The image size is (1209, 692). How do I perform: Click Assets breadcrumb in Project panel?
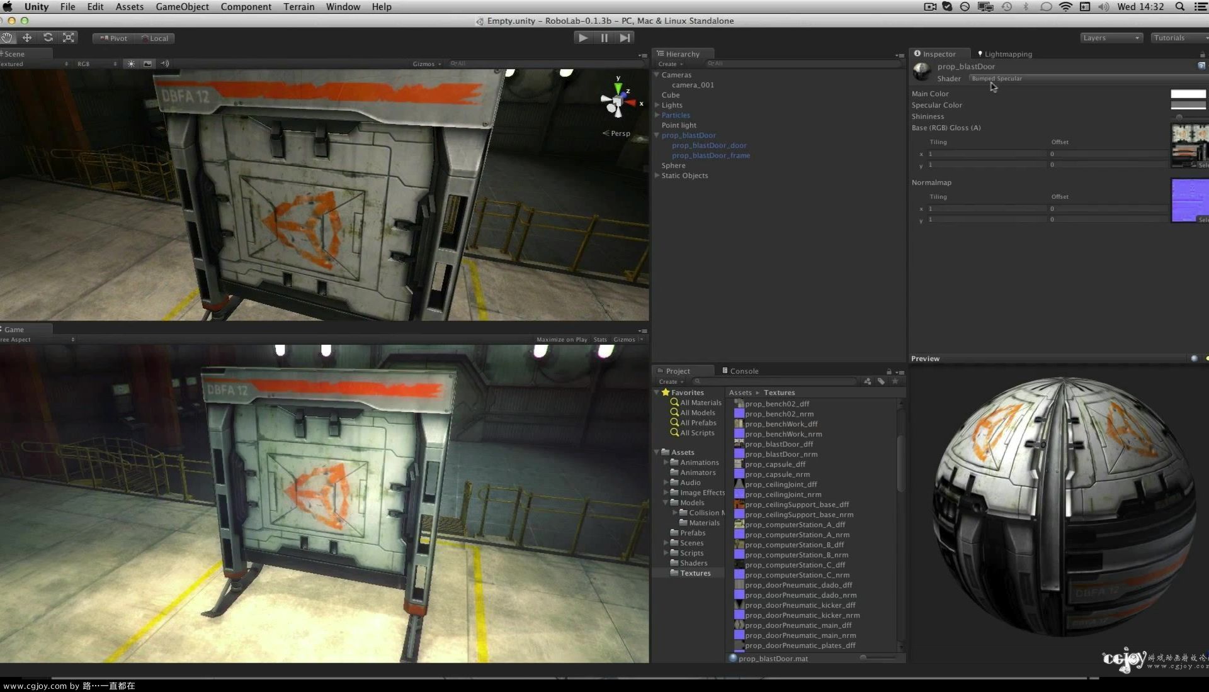point(740,393)
